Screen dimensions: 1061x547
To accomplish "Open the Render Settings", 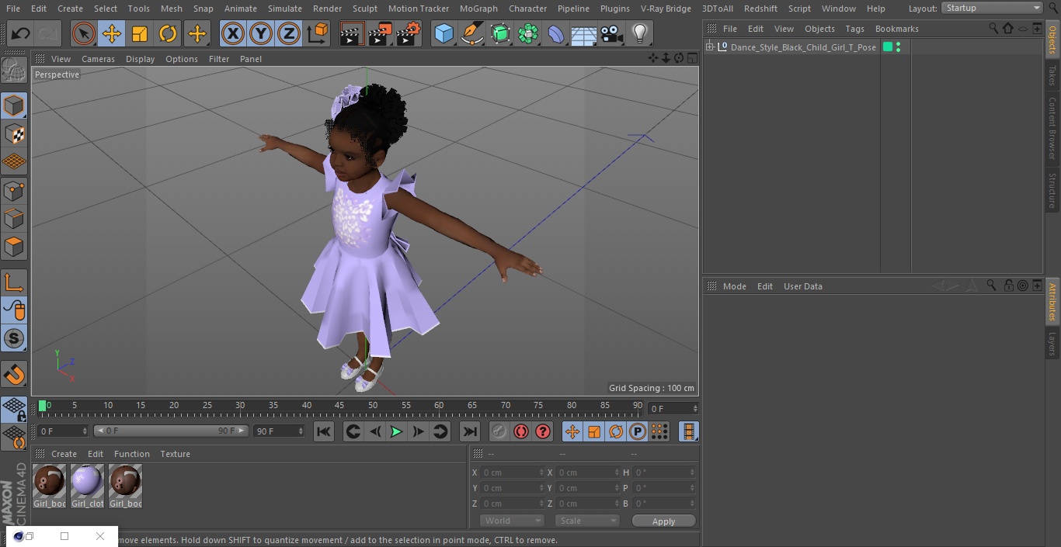I will point(409,33).
